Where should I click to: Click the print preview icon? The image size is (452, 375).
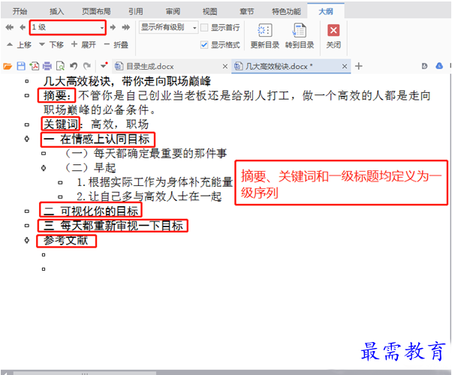(60, 66)
